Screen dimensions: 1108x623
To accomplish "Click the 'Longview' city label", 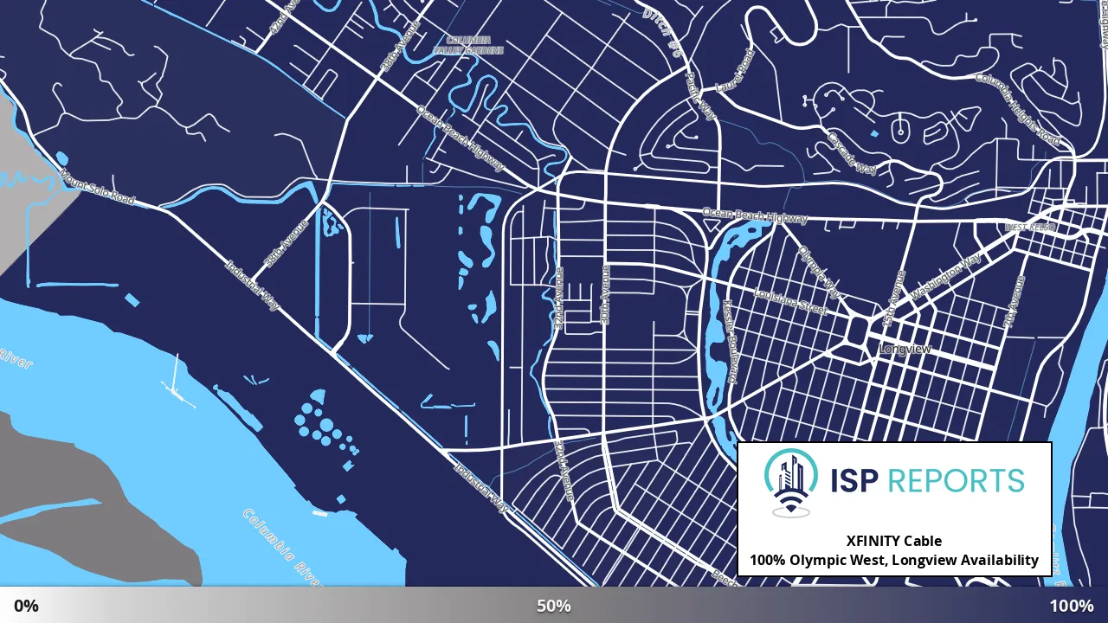I will pos(905,349).
